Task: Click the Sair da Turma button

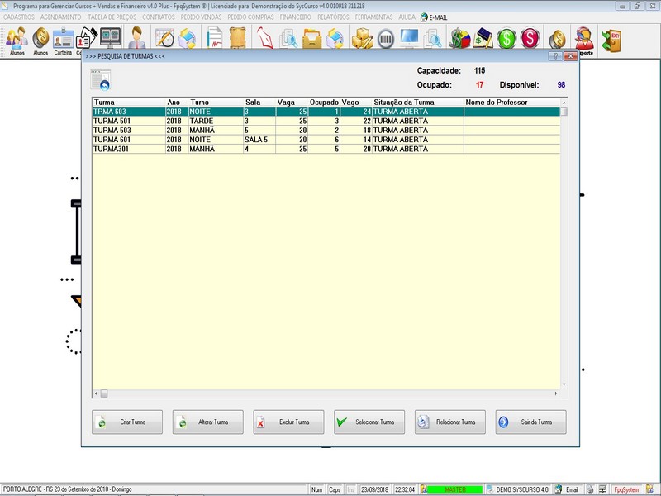Action: [x=530, y=422]
